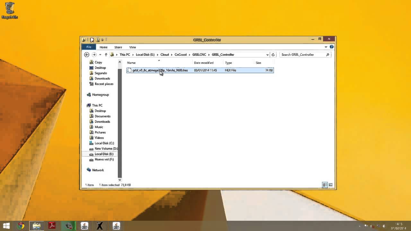Open Nuevo vol (F:) drive
The height and width of the screenshot is (231, 411).
104,159
